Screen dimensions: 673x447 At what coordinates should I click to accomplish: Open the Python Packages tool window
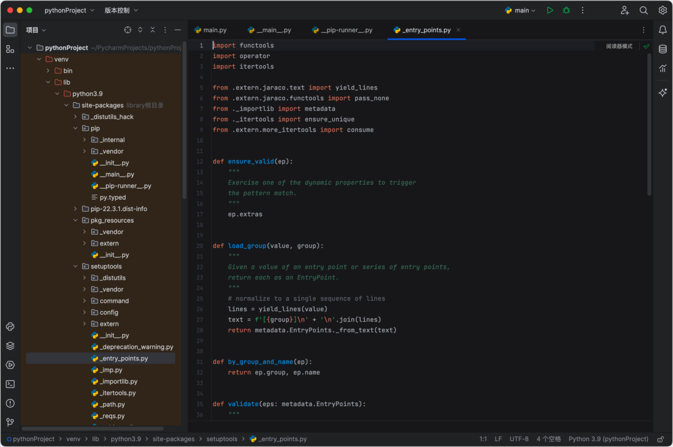pyautogui.click(x=10, y=326)
